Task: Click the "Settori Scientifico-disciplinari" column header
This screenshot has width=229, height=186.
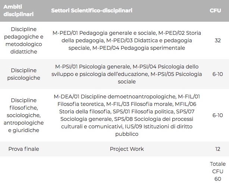Action: point(91,10)
